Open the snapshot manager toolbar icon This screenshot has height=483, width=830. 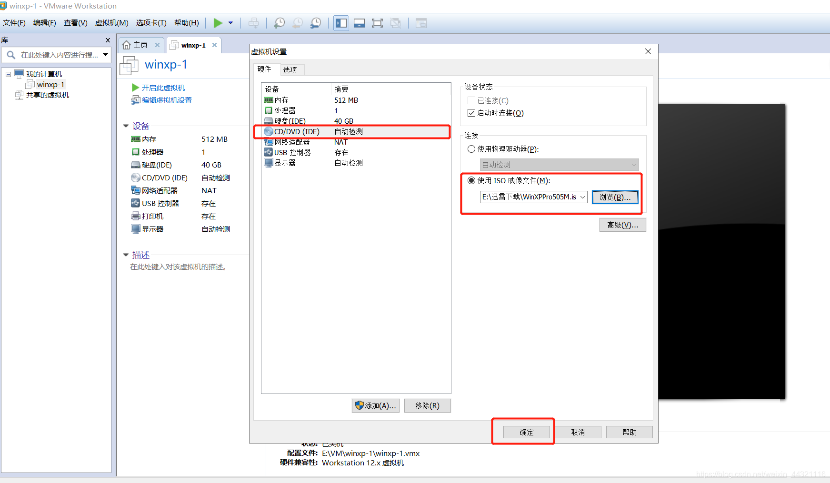click(316, 23)
